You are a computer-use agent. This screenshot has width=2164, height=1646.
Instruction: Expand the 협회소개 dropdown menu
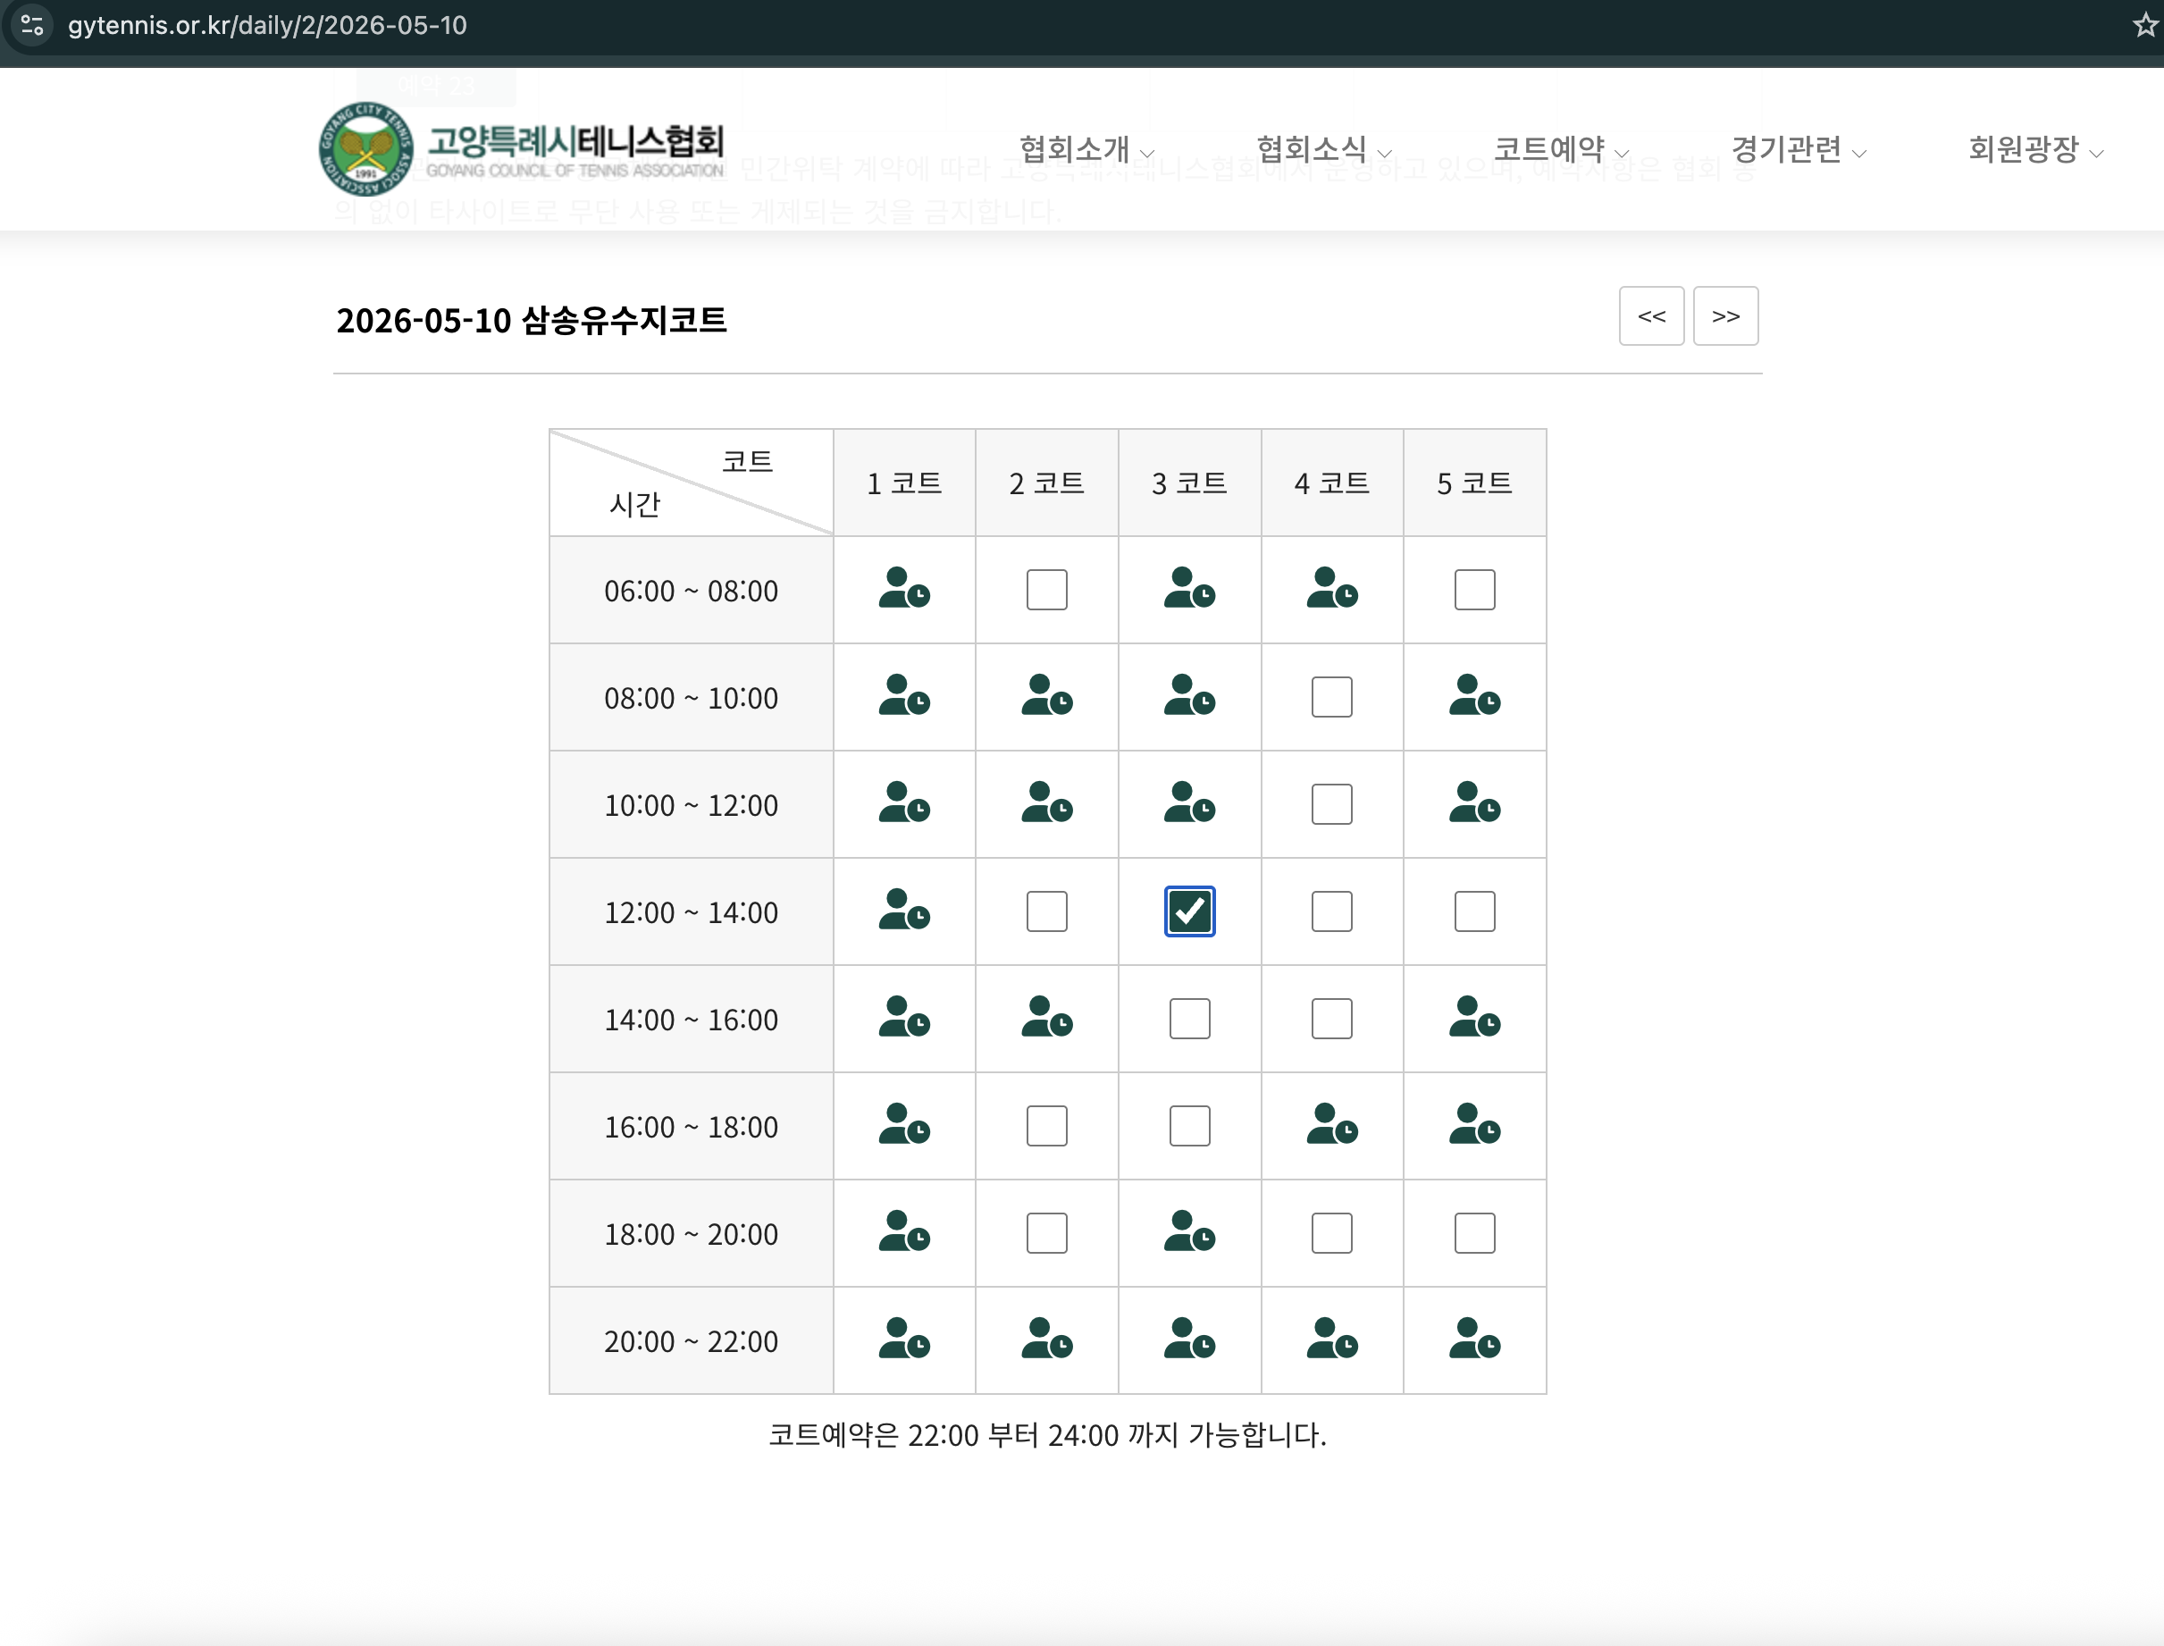point(1086,150)
